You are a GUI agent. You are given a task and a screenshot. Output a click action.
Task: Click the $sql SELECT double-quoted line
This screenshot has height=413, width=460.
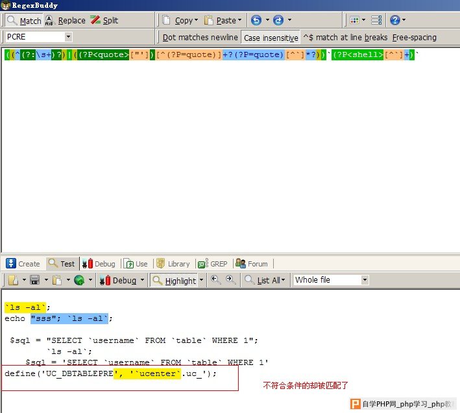click(x=134, y=340)
